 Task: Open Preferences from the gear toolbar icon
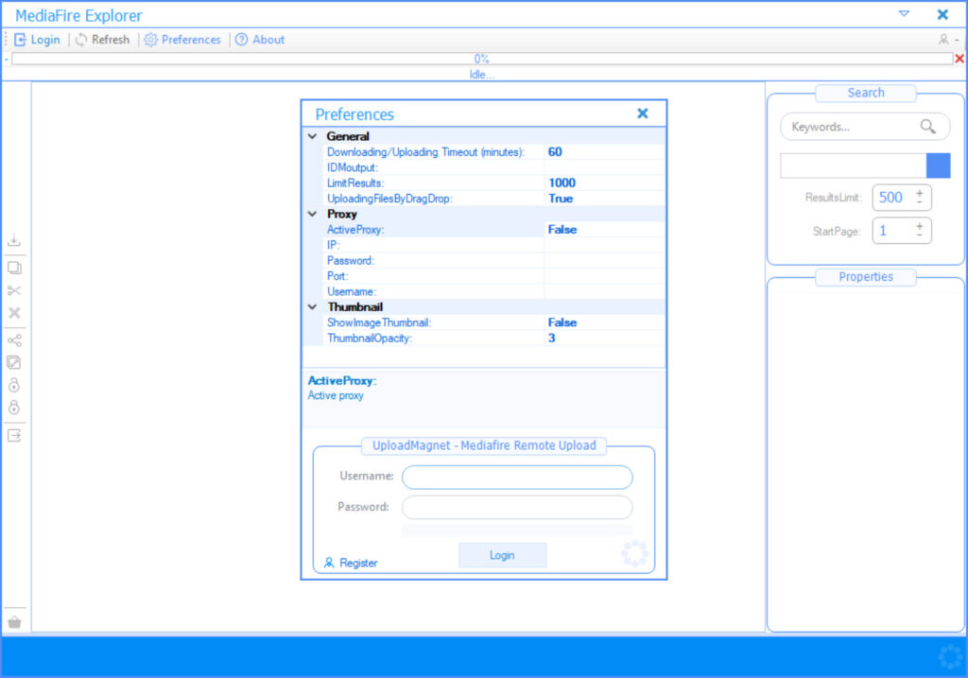(x=150, y=40)
